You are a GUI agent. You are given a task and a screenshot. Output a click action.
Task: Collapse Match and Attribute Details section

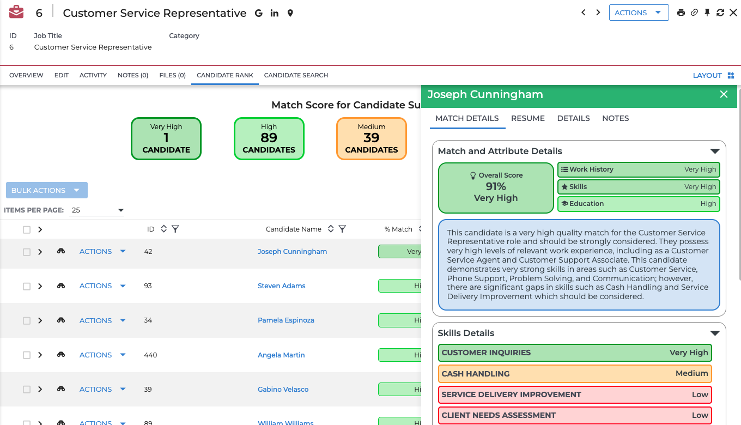[715, 151]
